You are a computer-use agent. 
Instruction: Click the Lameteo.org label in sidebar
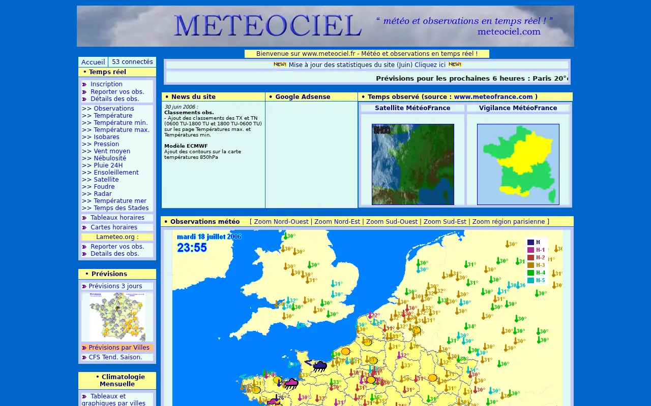click(117, 237)
